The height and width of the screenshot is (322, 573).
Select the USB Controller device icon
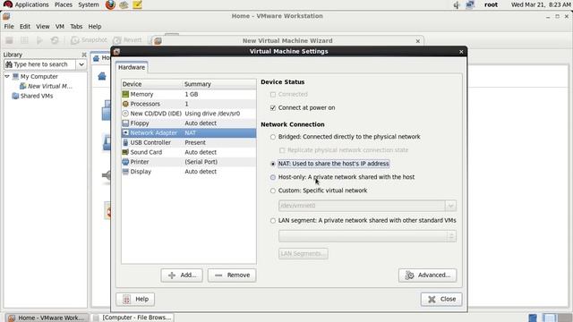click(x=125, y=142)
